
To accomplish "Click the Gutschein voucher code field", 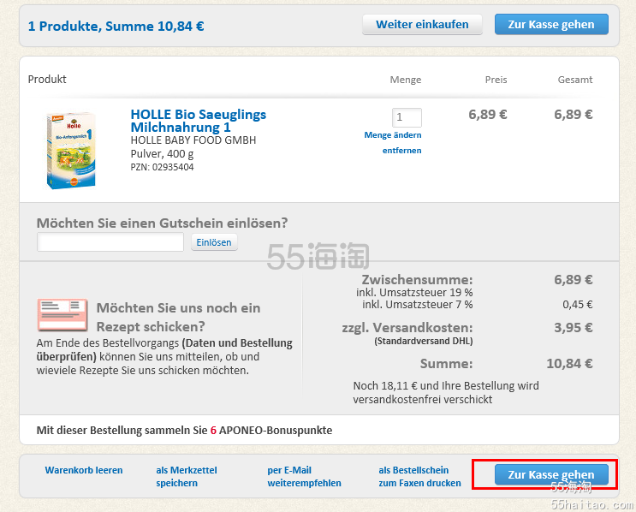I will point(110,242).
